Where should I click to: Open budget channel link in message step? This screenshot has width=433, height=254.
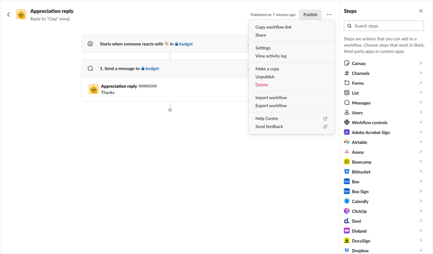click(150, 69)
